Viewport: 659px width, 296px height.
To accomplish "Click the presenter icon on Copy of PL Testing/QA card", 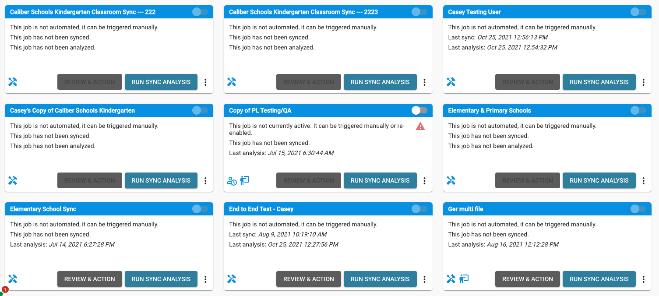I will (x=245, y=180).
